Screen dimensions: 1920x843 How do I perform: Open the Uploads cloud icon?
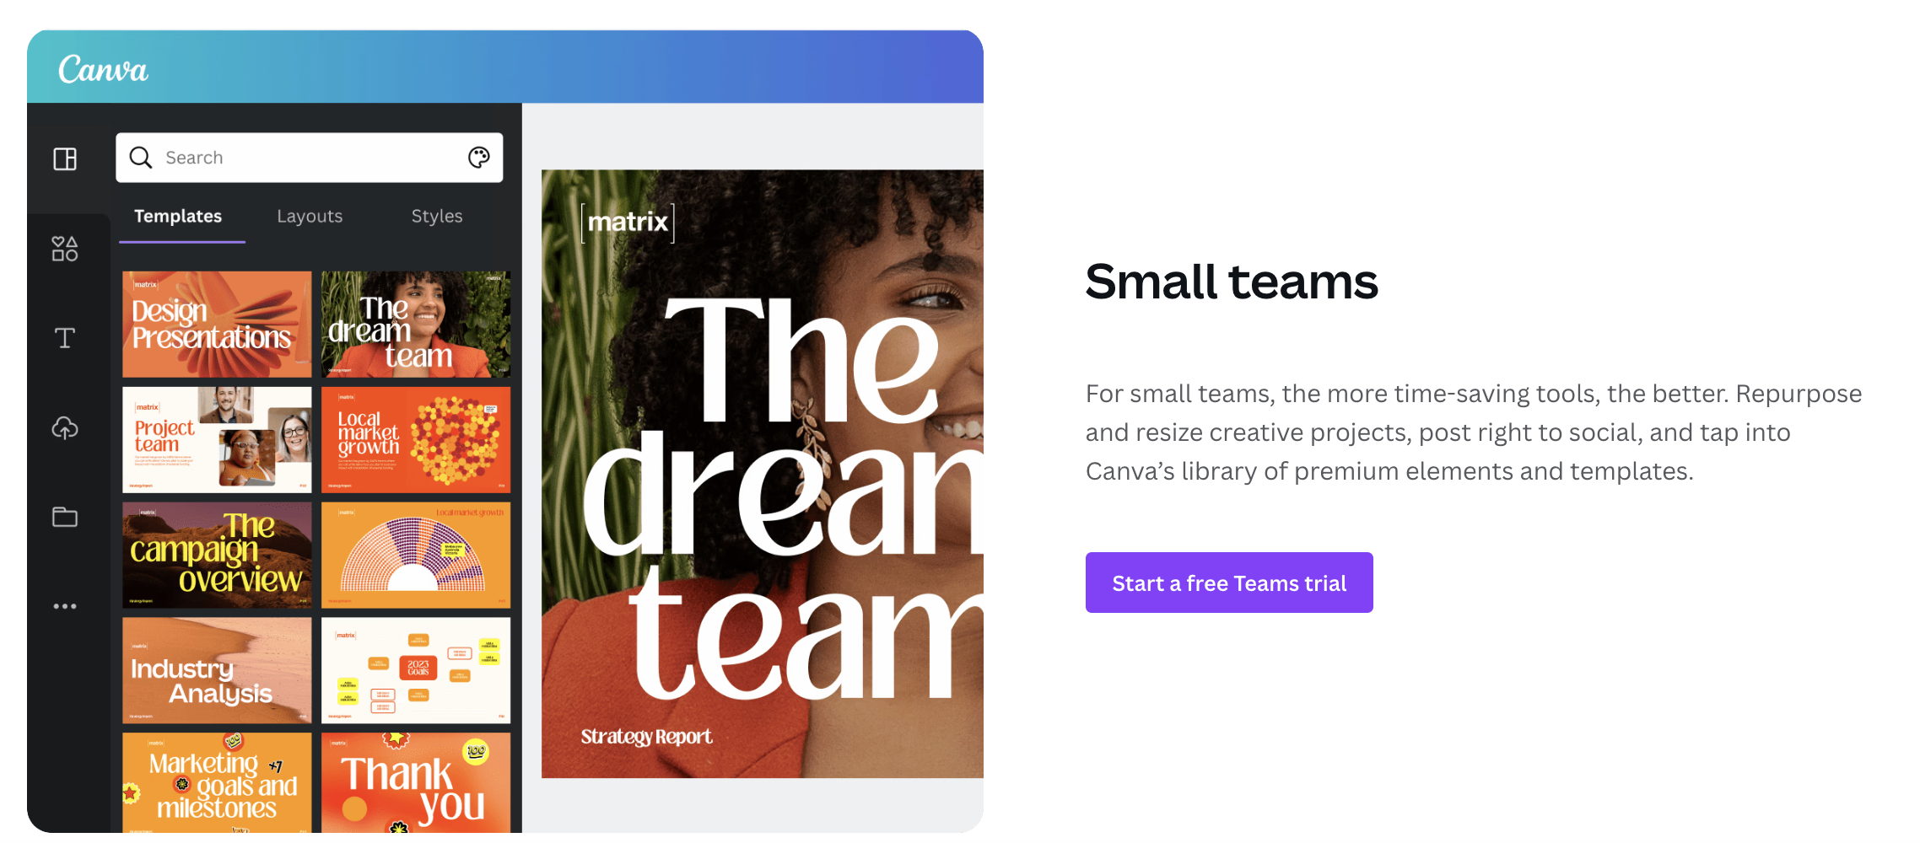65,428
